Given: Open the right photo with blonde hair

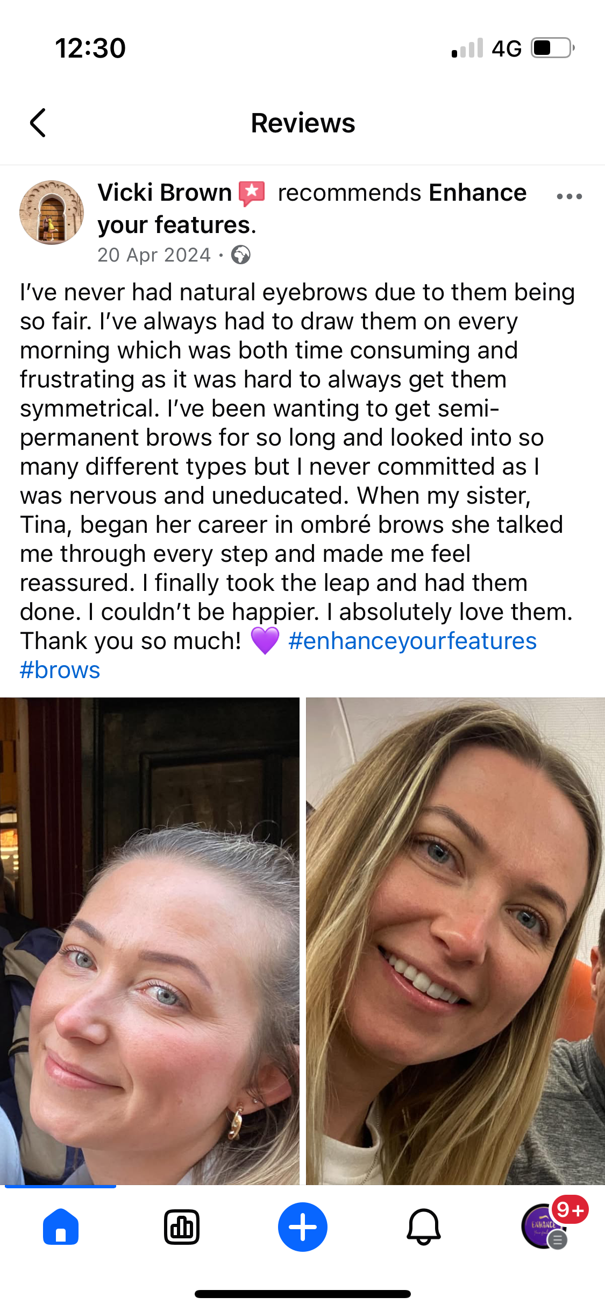Looking at the screenshot, I should click(x=455, y=941).
